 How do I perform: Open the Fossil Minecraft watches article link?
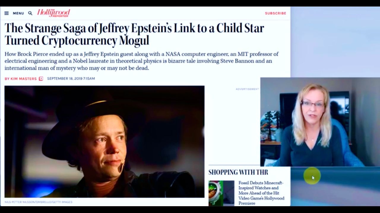coord(262,193)
